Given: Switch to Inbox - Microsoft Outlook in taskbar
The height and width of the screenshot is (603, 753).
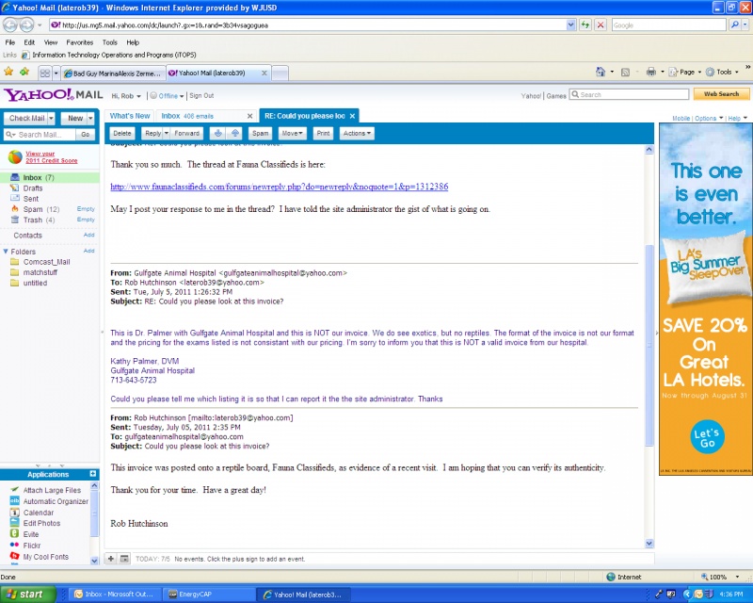Looking at the screenshot, I should coord(116,595).
